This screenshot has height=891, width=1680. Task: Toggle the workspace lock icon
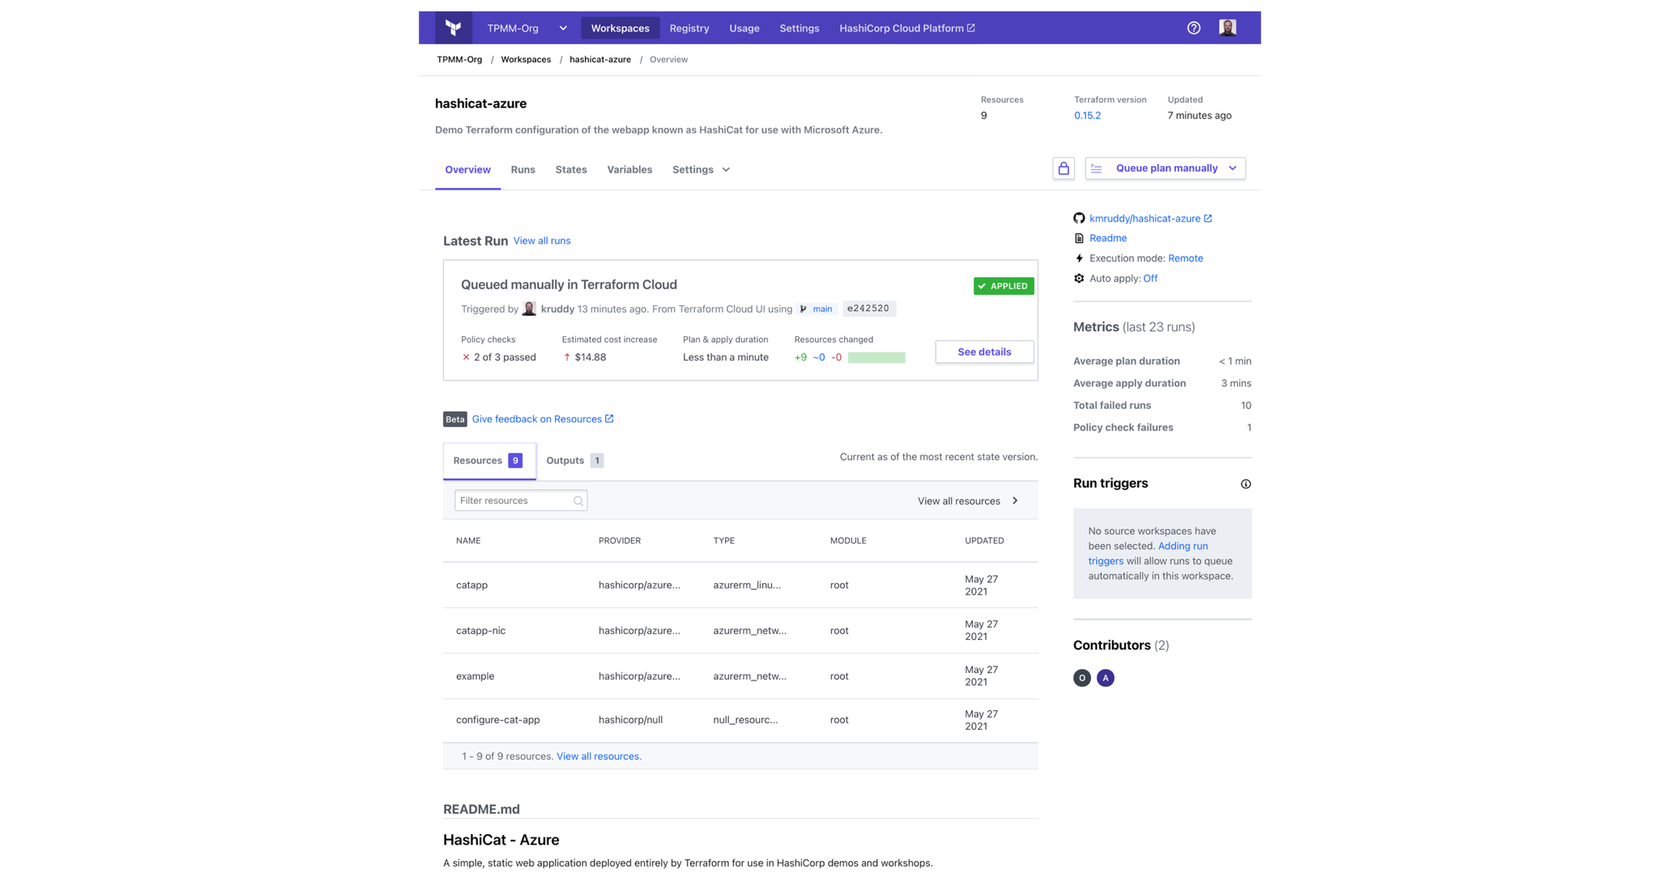[1064, 168]
